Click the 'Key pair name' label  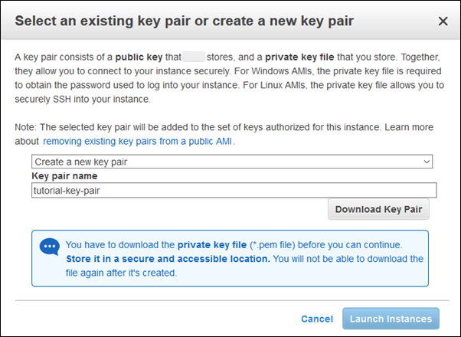pos(64,176)
